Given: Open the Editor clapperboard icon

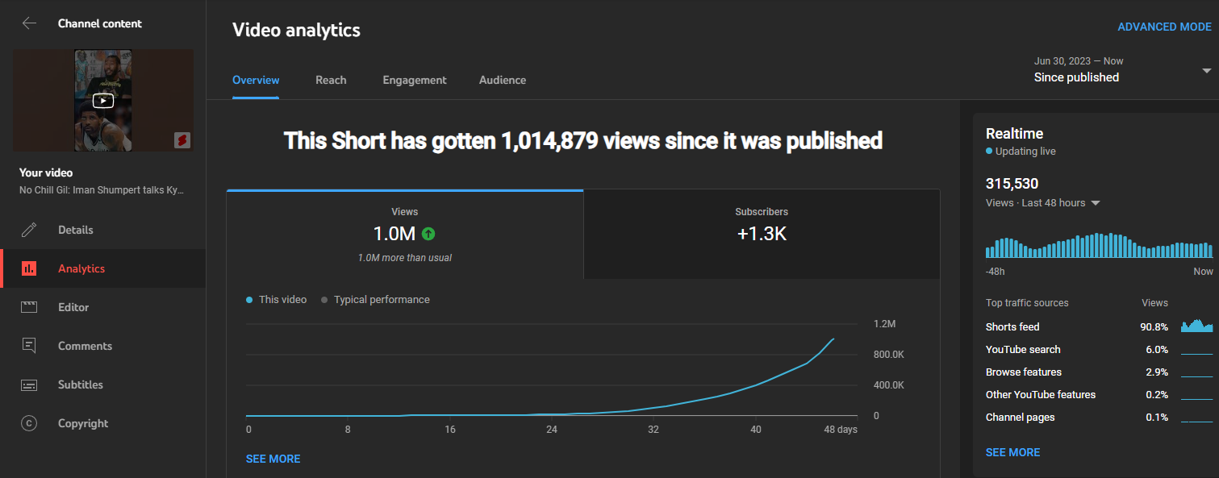Looking at the screenshot, I should click(29, 307).
